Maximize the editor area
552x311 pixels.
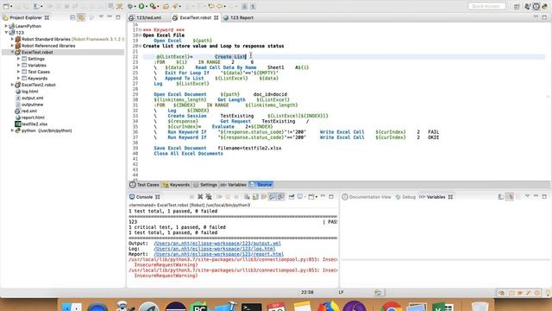tap(544, 17)
